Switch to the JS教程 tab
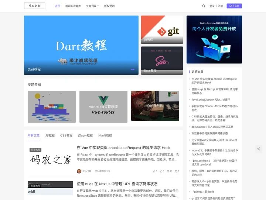Screen dimensions: 266x200 [x=50, y=136]
